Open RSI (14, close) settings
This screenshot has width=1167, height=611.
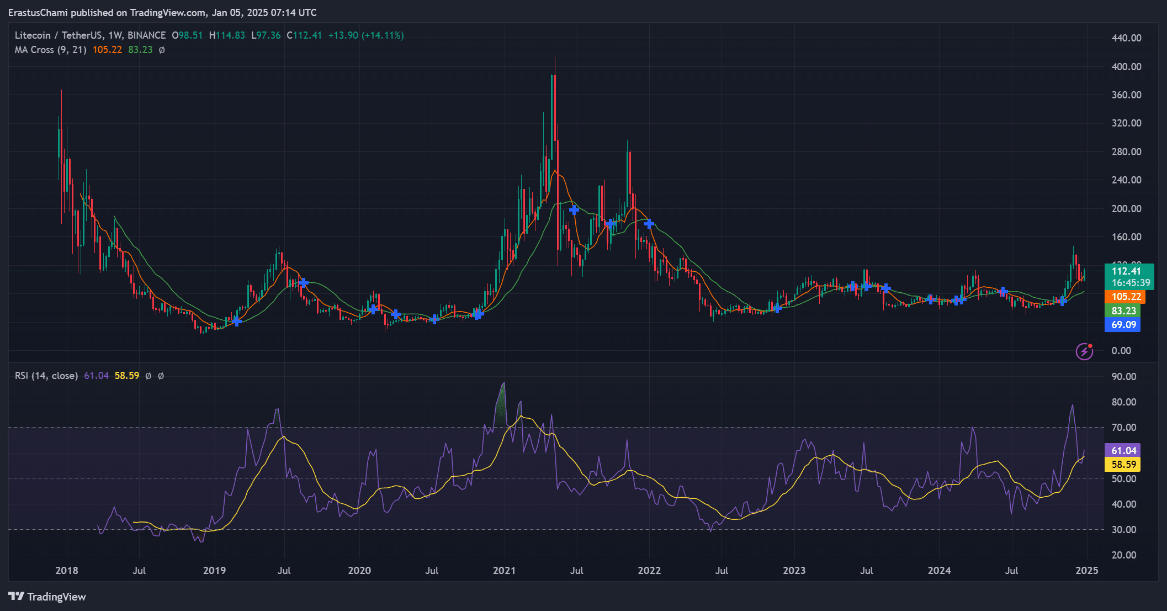pos(46,375)
